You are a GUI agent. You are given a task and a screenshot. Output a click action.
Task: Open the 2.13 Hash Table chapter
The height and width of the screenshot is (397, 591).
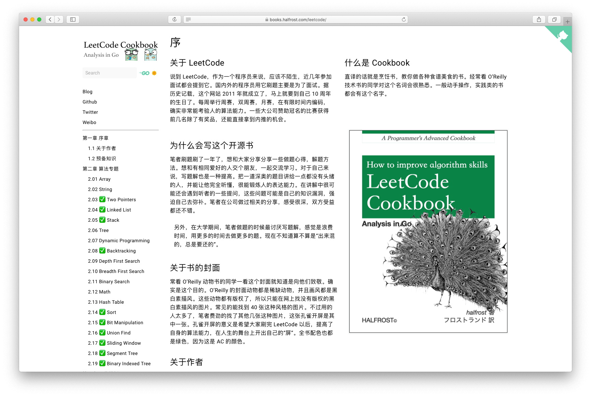106,302
